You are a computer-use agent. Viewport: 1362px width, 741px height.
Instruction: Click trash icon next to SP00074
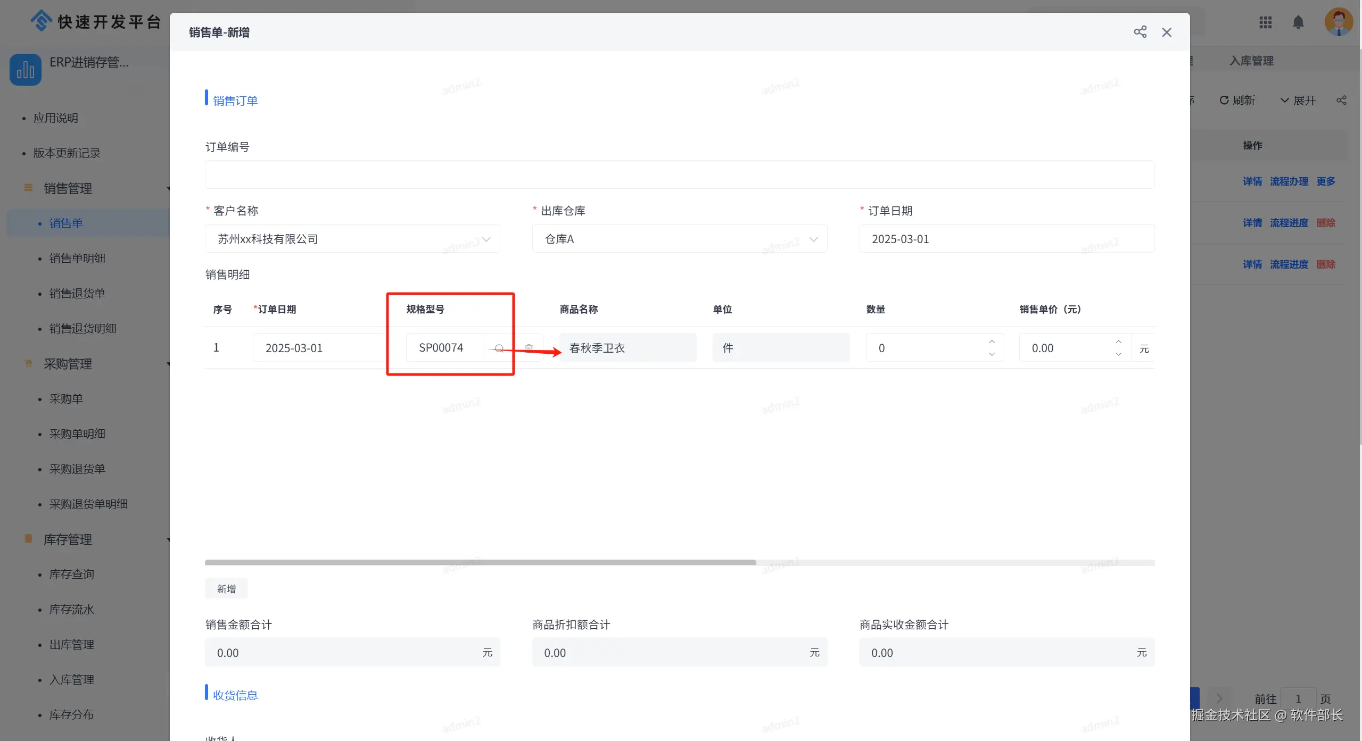click(x=529, y=348)
